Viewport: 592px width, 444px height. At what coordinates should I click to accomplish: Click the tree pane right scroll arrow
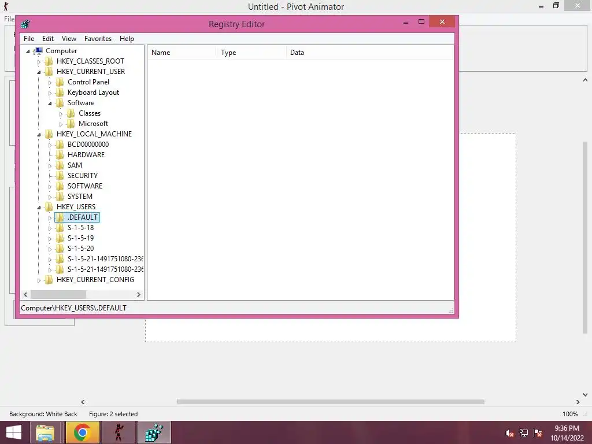[139, 294]
